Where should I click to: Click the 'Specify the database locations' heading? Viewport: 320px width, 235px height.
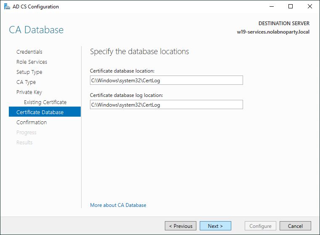click(139, 52)
